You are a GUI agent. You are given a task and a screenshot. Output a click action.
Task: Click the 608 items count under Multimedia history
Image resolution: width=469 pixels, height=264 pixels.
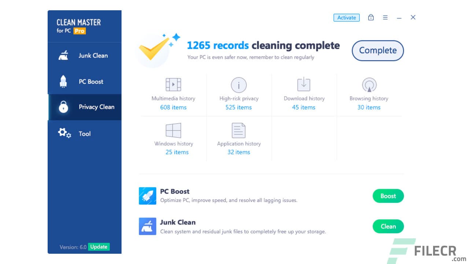(173, 107)
